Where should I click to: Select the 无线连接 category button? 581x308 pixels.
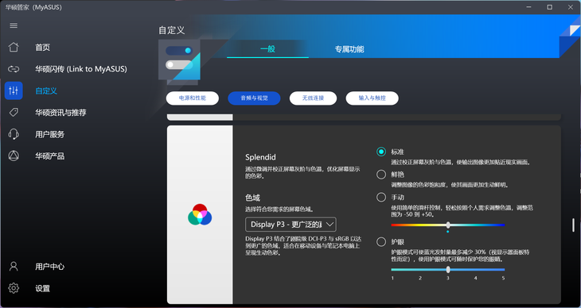[313, 98]
